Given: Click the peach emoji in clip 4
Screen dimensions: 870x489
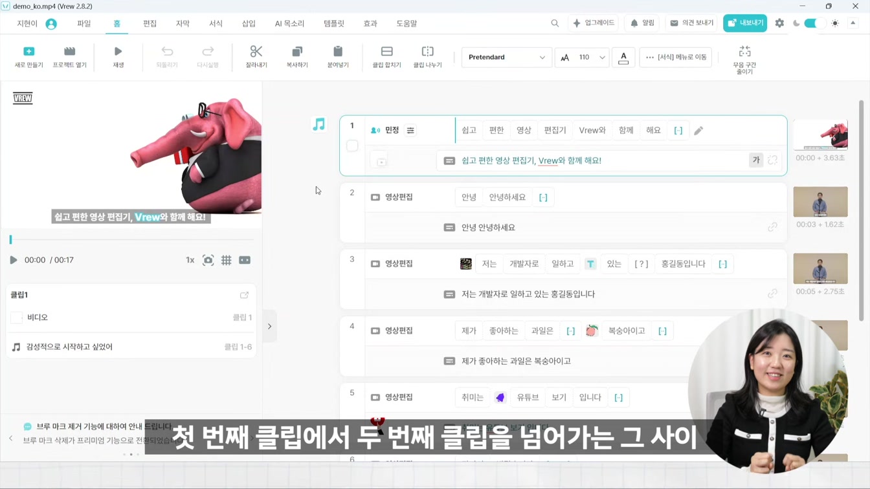Looking at the screenshot, I should click(x=591, y=331).
